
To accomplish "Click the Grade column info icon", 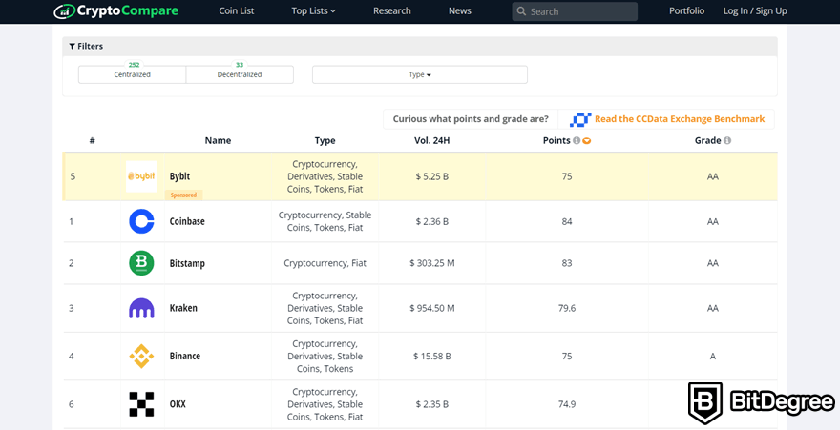I will pos(727,141).
